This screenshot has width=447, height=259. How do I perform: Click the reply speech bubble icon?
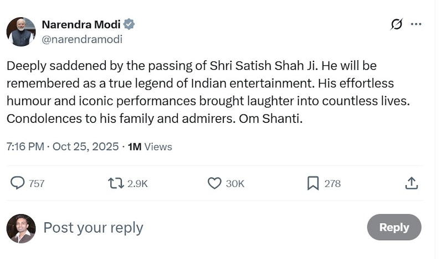coord(18,183)
